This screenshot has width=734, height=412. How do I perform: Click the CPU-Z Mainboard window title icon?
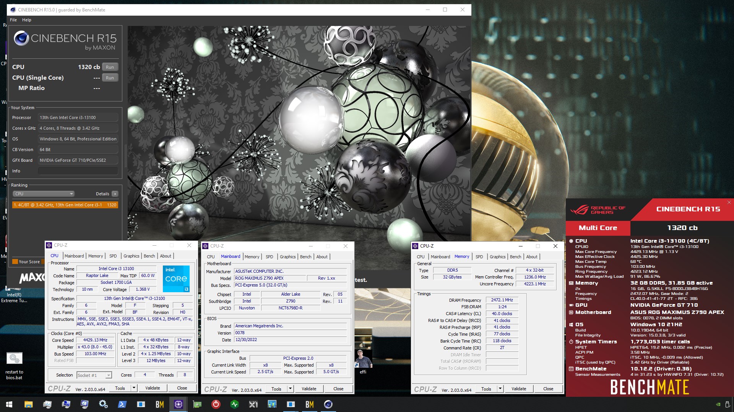[205, 246]
